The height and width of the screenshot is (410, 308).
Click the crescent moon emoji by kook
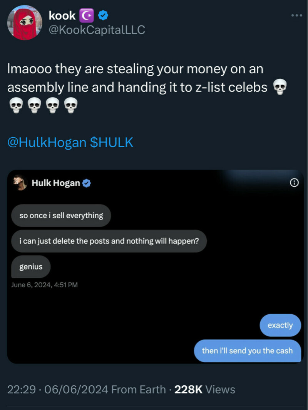[x=86, y=16]
